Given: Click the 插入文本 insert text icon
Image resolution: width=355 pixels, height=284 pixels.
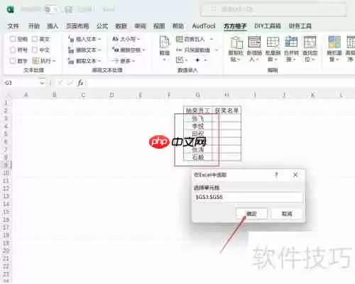Looking at the screenshot, I should point(71,39).
